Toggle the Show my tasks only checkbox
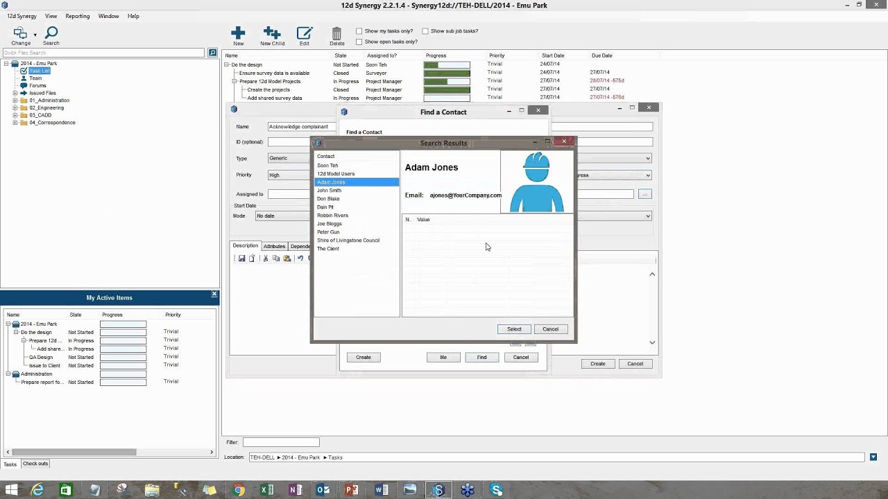 pos(359,31)
